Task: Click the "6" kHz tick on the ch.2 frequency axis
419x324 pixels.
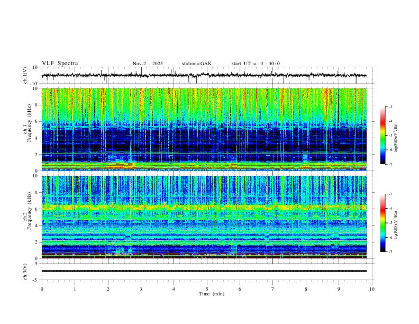Action: point(37,209)
